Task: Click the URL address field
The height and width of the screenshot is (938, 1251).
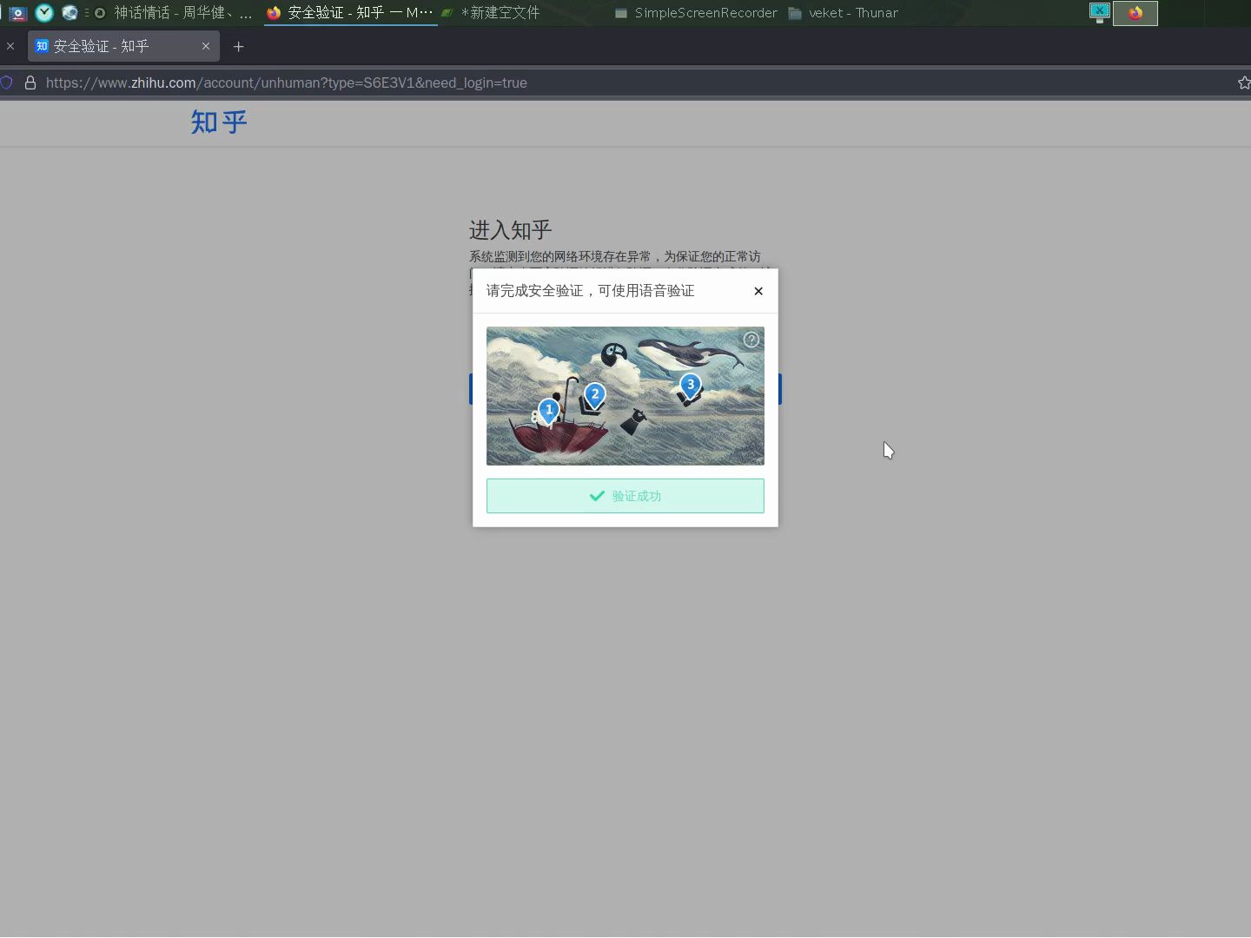Action: coord(625,83)
